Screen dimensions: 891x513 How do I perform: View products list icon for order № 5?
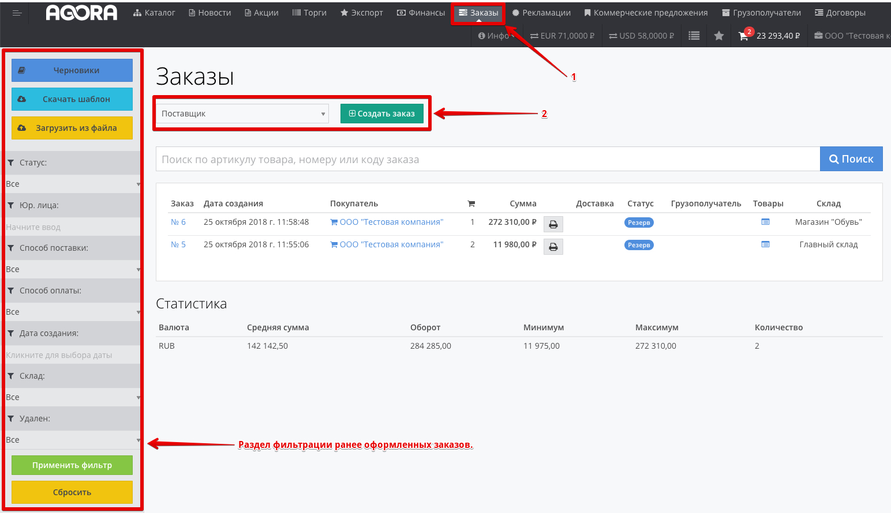point(765,244)
